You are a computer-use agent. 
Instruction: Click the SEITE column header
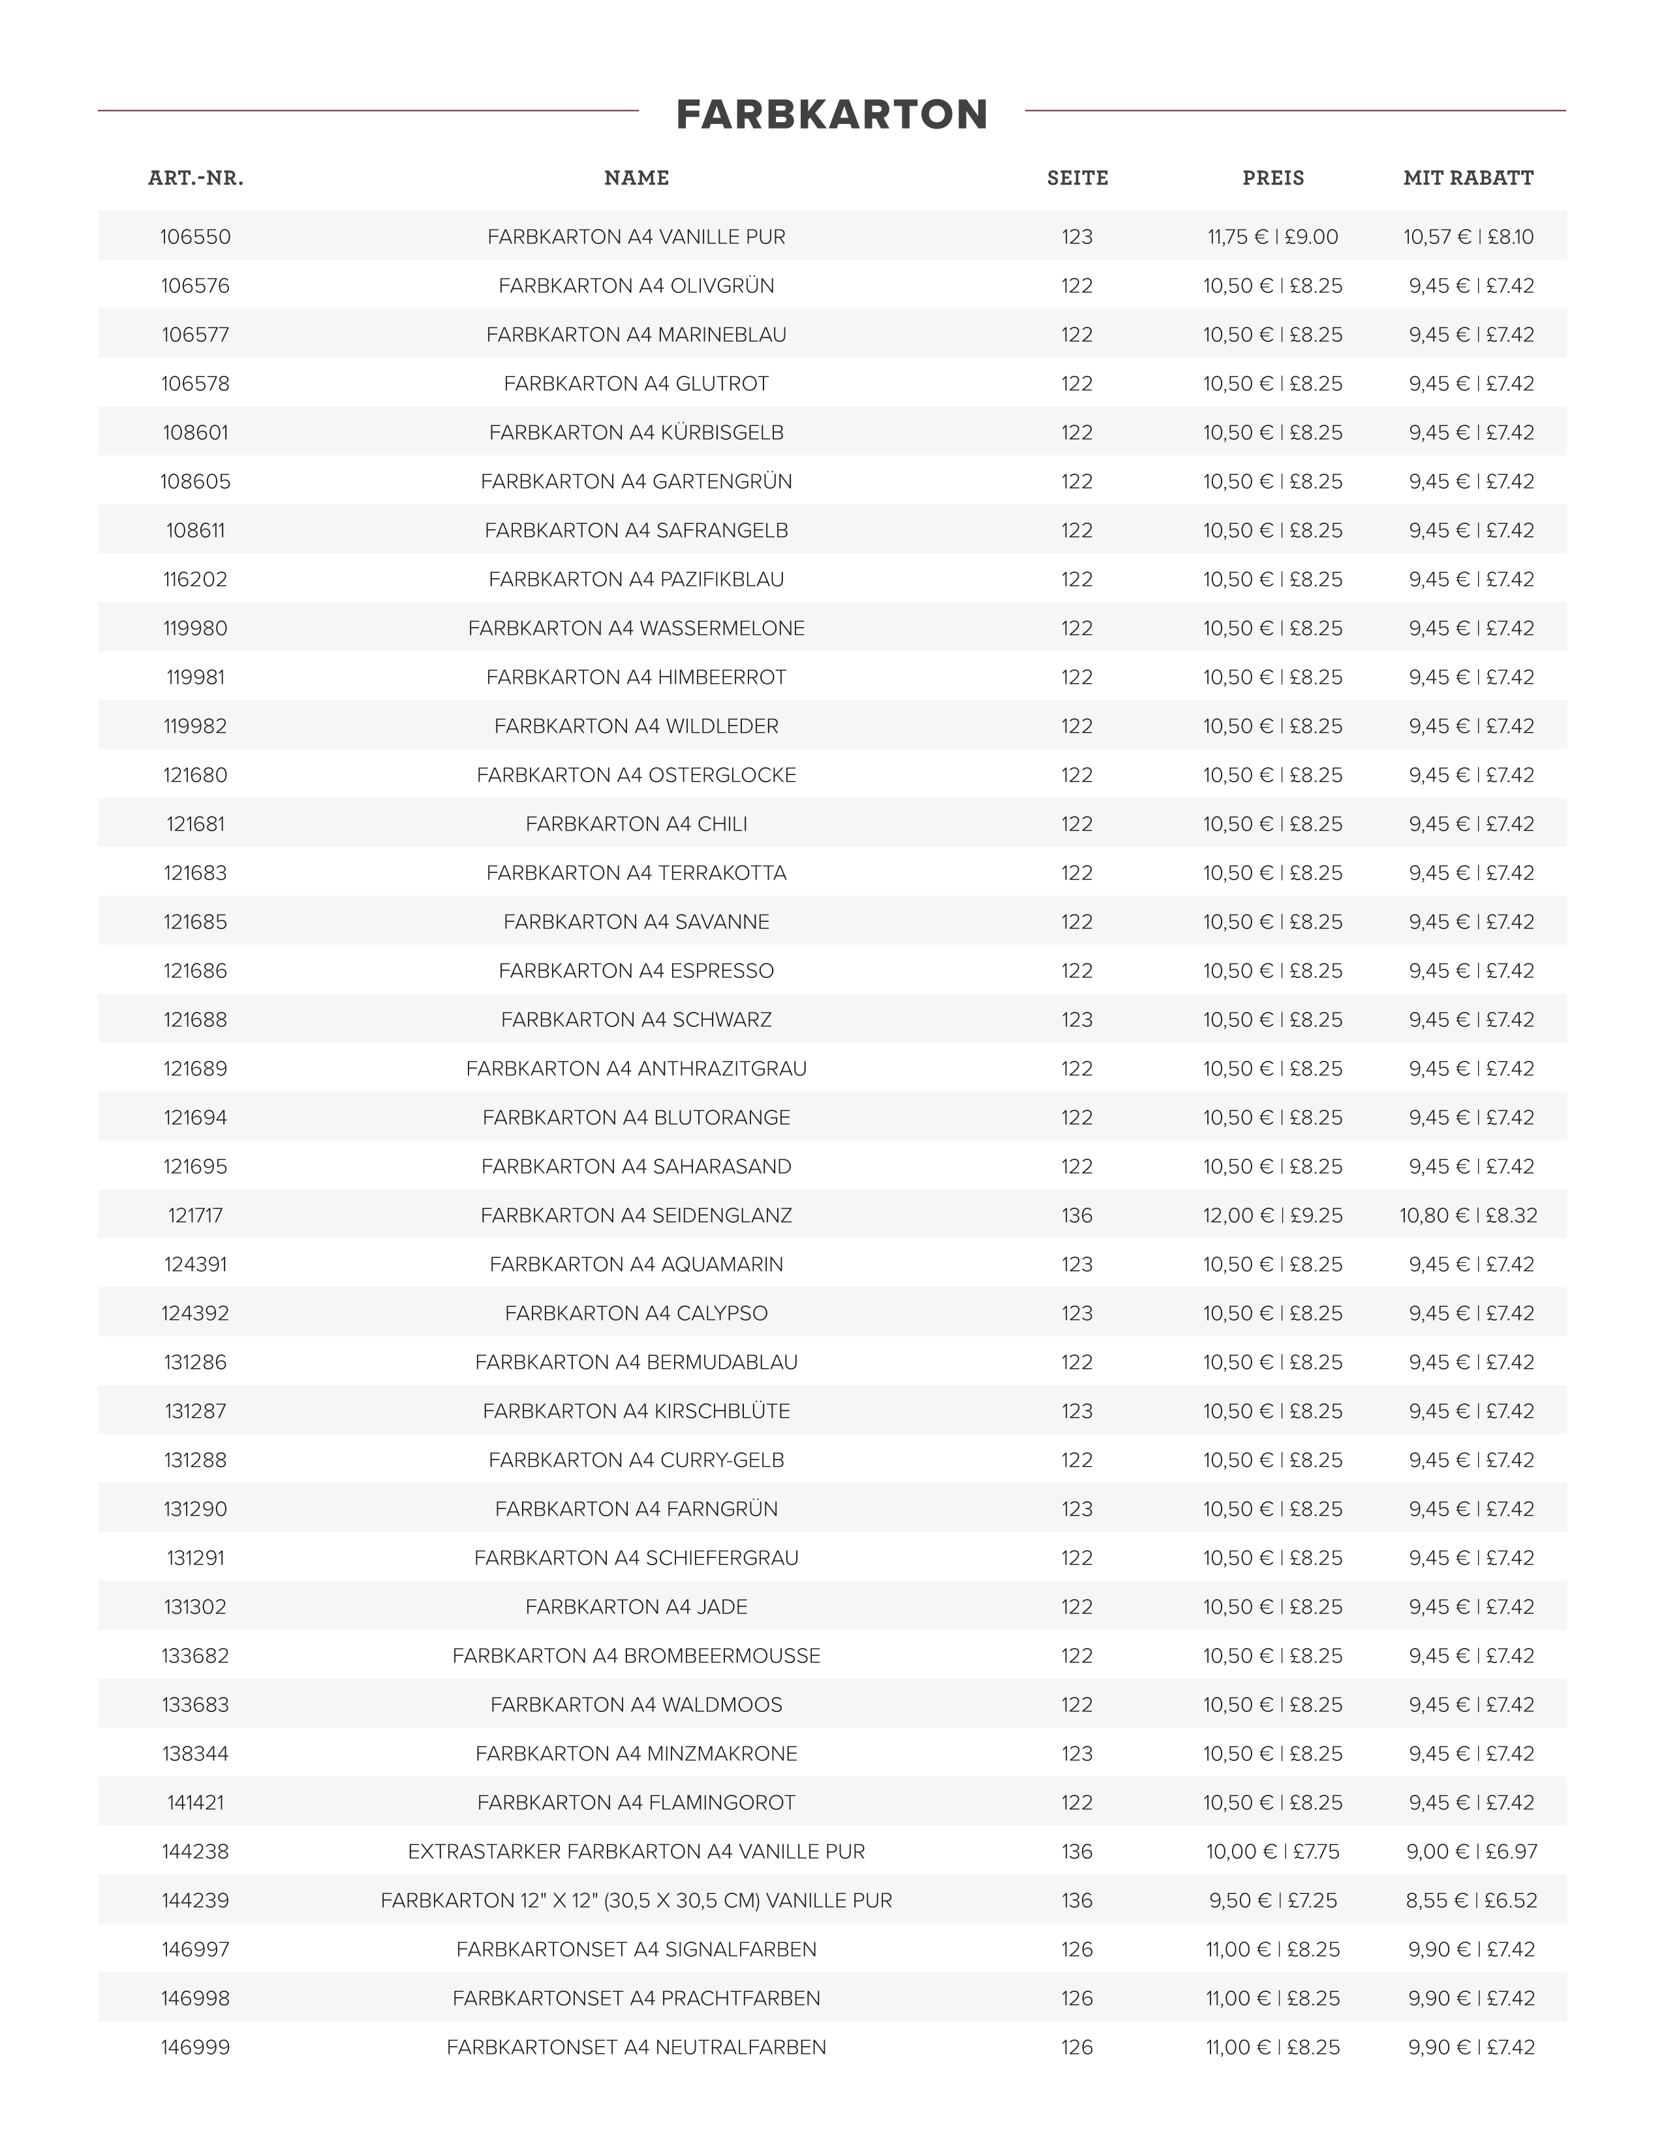(1077, 178)
